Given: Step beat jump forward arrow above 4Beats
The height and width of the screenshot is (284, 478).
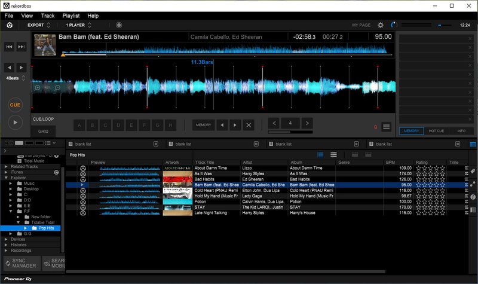Looking at the screenshot, I should click(22, 68).
